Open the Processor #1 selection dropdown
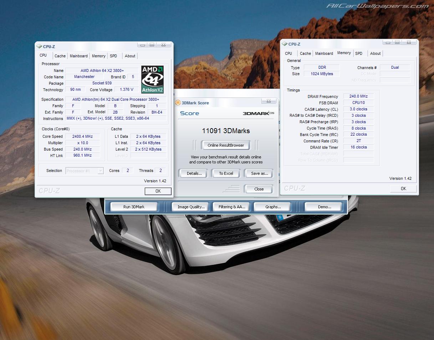 (85, 171)
